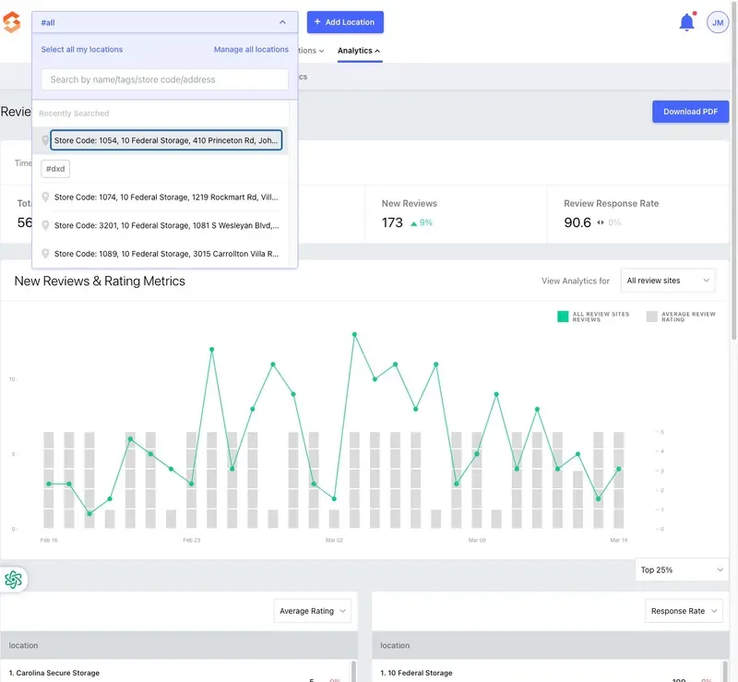The height and width of the screenshot is (682, 738).
Task: Open the All review sites dropdown
Action: click(668, 281)
